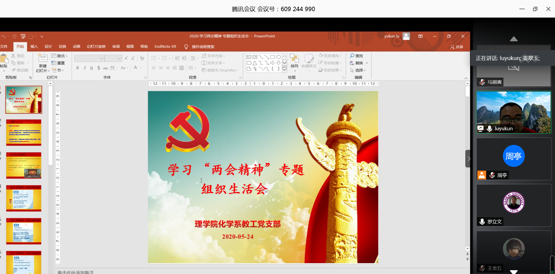Select the second slide thumbnail

(24, 132)
